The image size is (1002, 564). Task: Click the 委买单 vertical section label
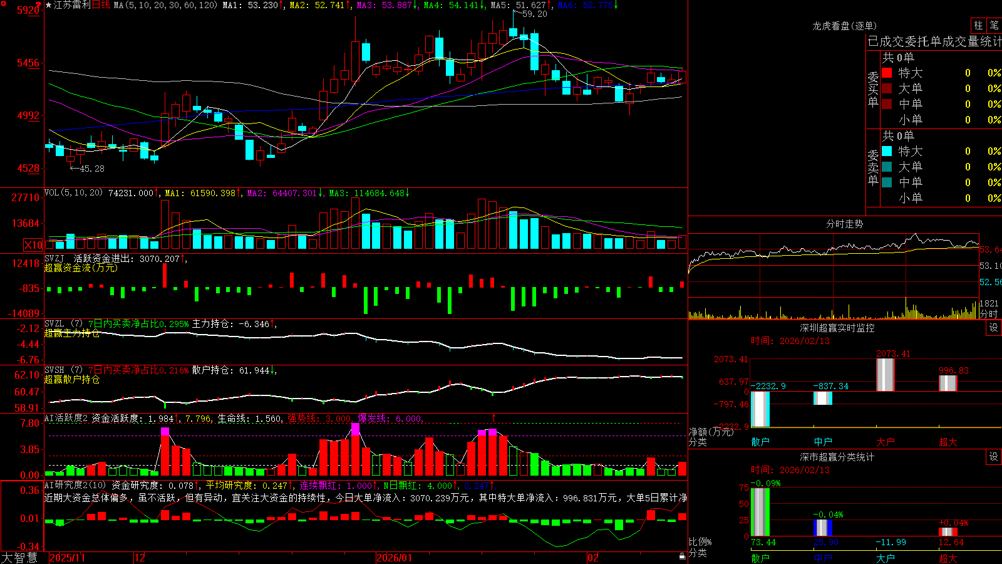(873, 90)
